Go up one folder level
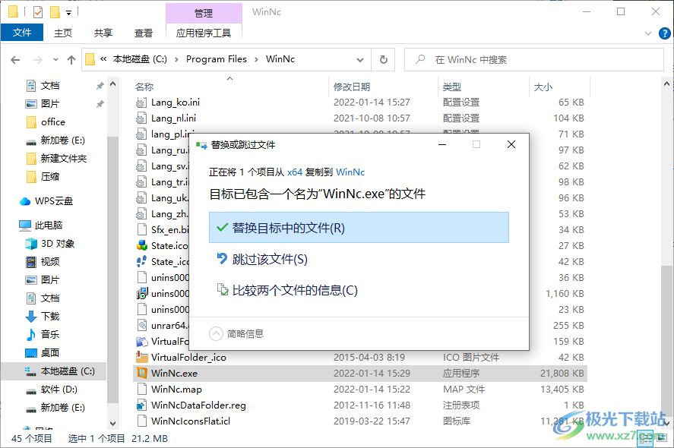The width and height of the screenshot is (674, 448). (x=71, y=60)
